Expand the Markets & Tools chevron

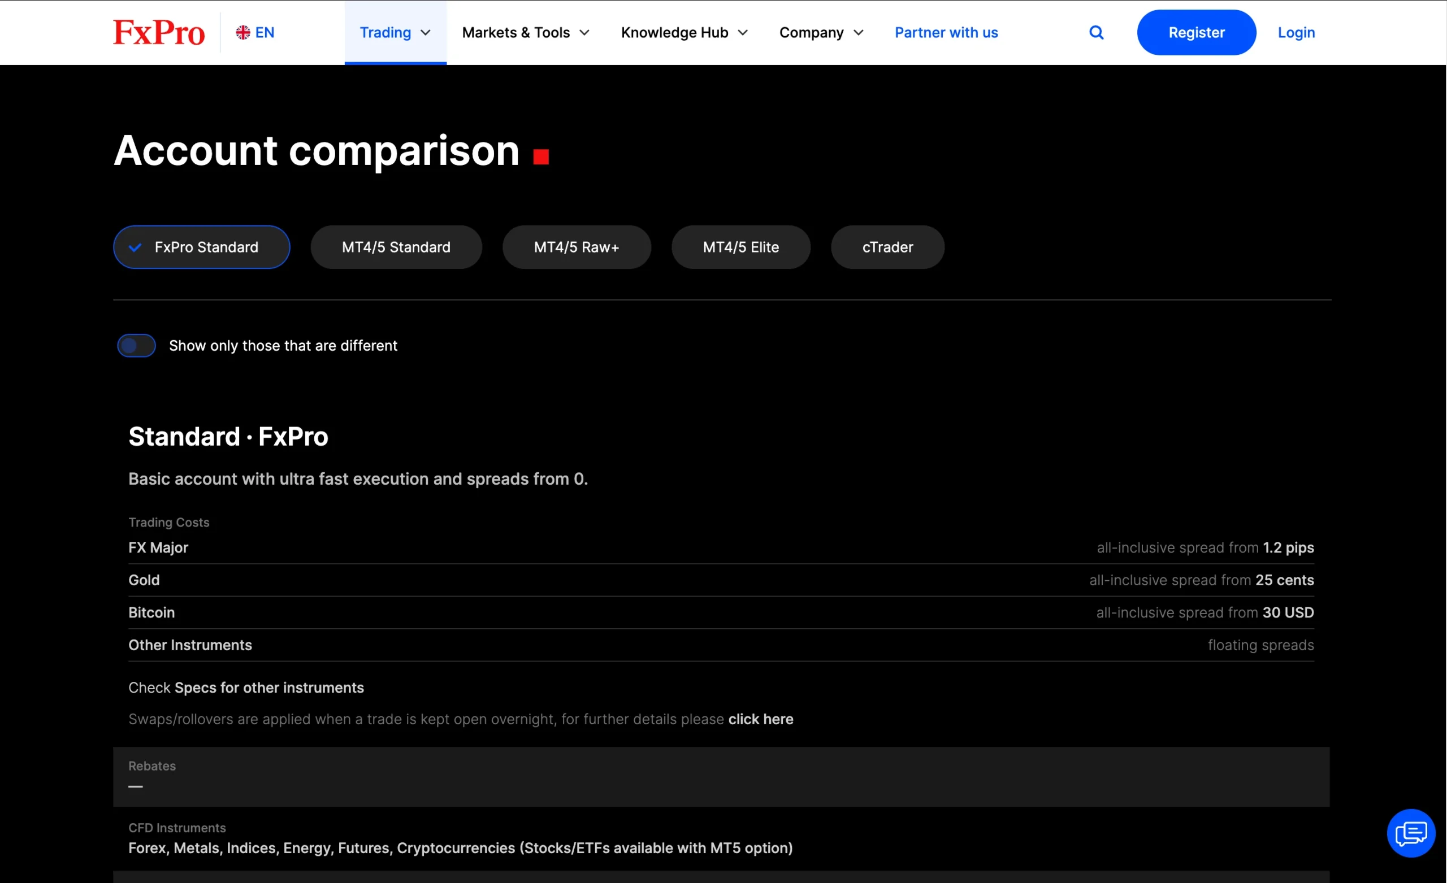[584, 33]
